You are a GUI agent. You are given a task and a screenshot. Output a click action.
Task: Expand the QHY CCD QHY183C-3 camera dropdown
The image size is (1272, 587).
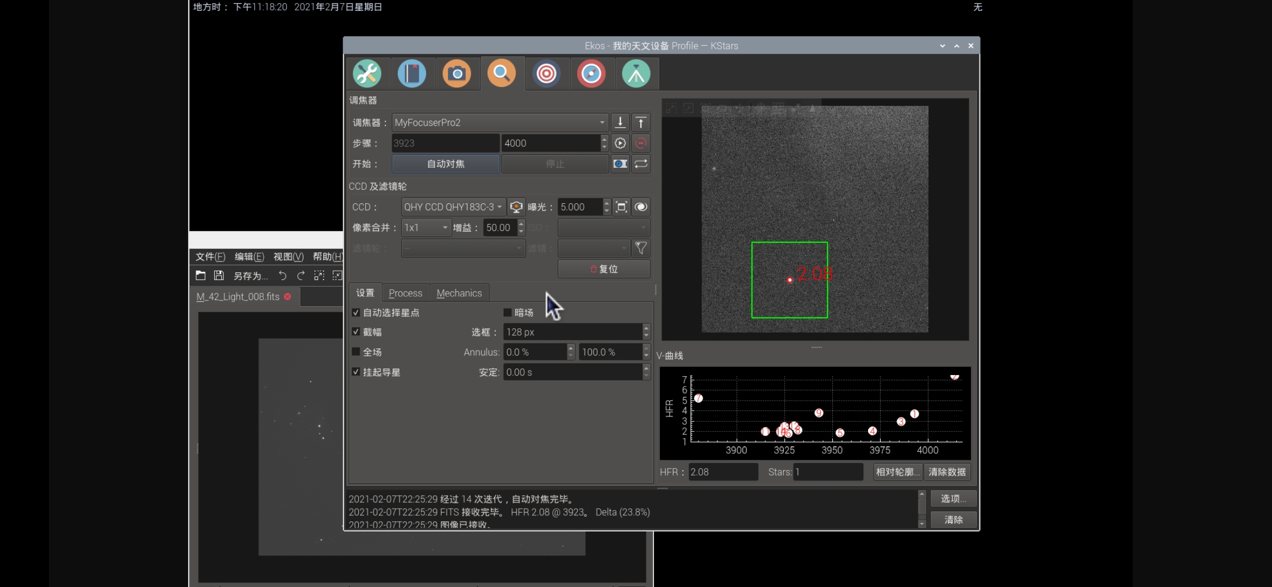pos(453,207)
